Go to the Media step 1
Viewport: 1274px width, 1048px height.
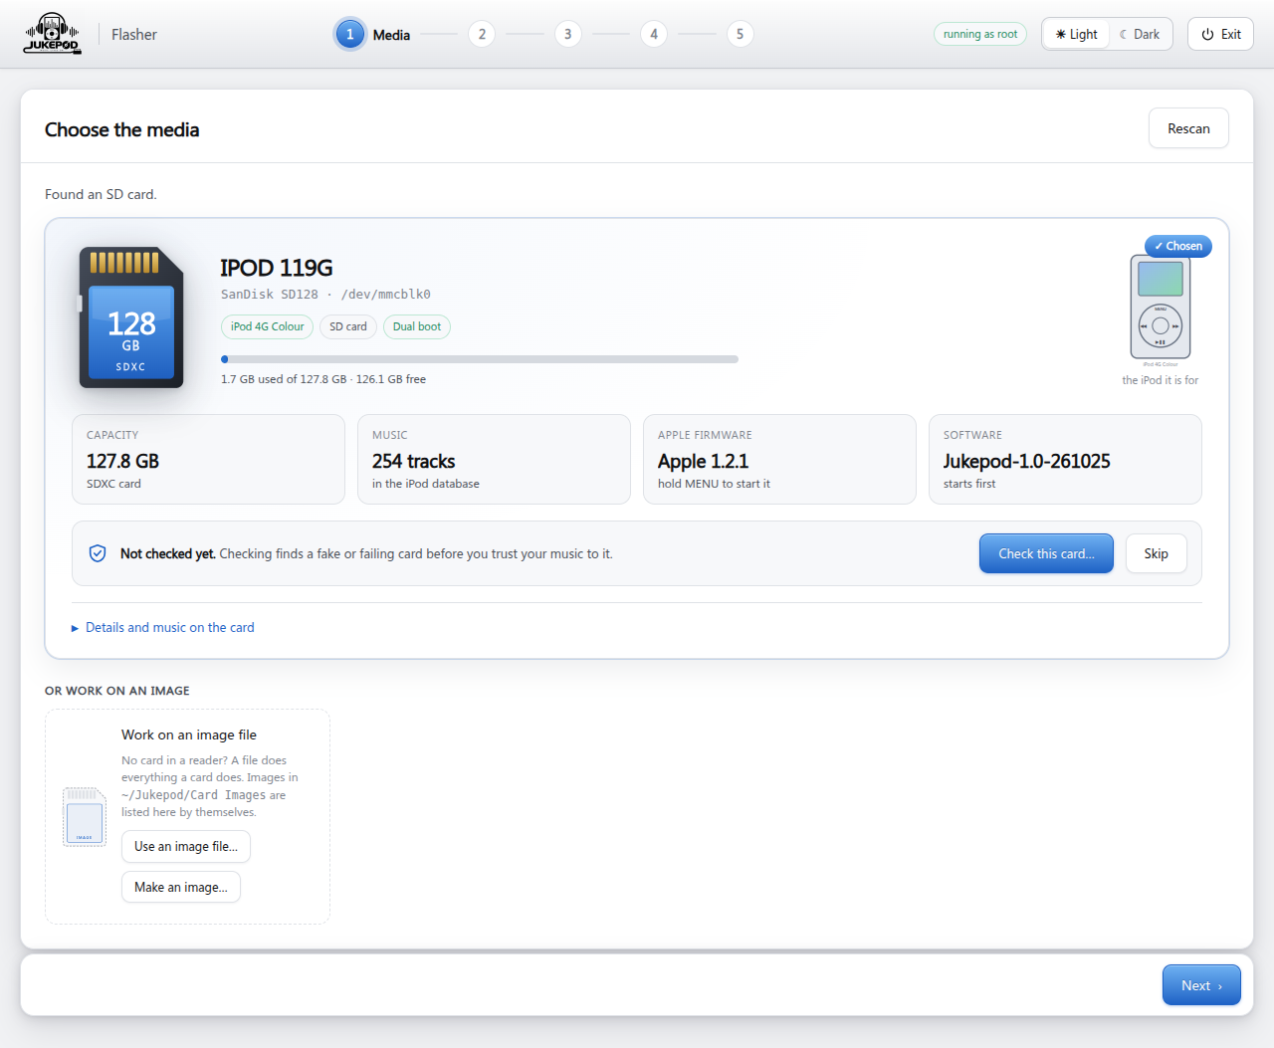[374, 34]
